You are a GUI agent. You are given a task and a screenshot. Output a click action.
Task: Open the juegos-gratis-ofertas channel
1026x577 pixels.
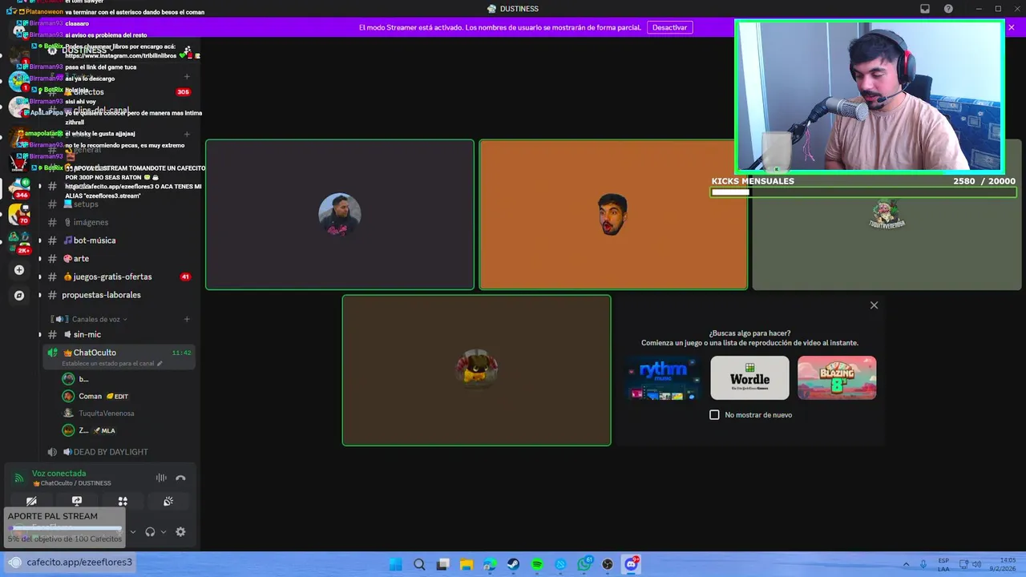pos(119,276)
